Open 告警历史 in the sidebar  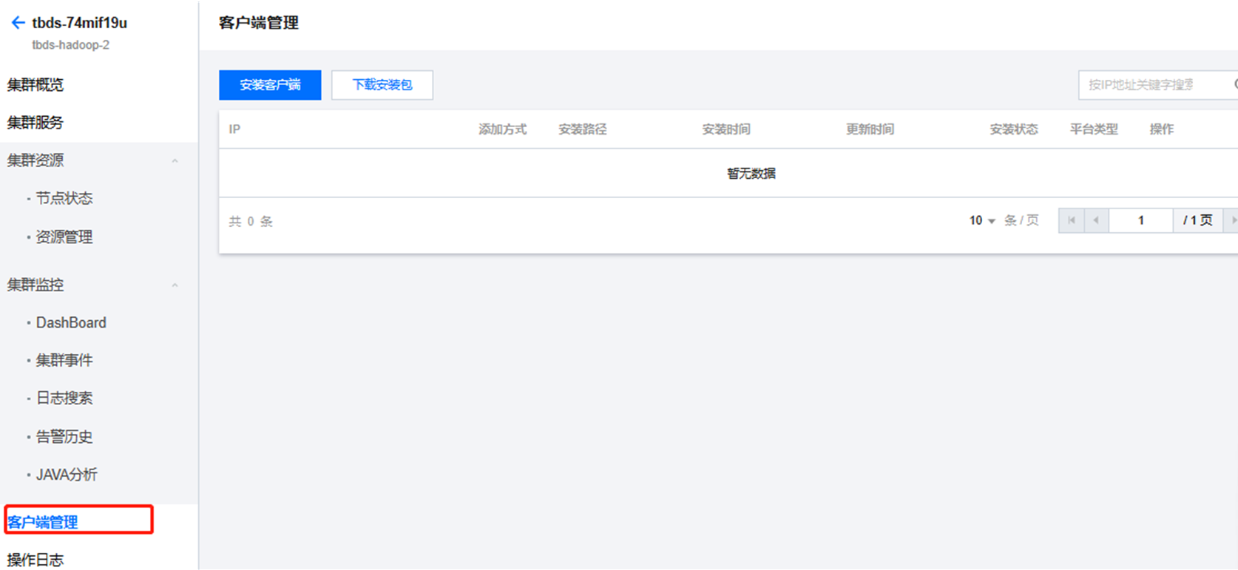click(64, 437)
